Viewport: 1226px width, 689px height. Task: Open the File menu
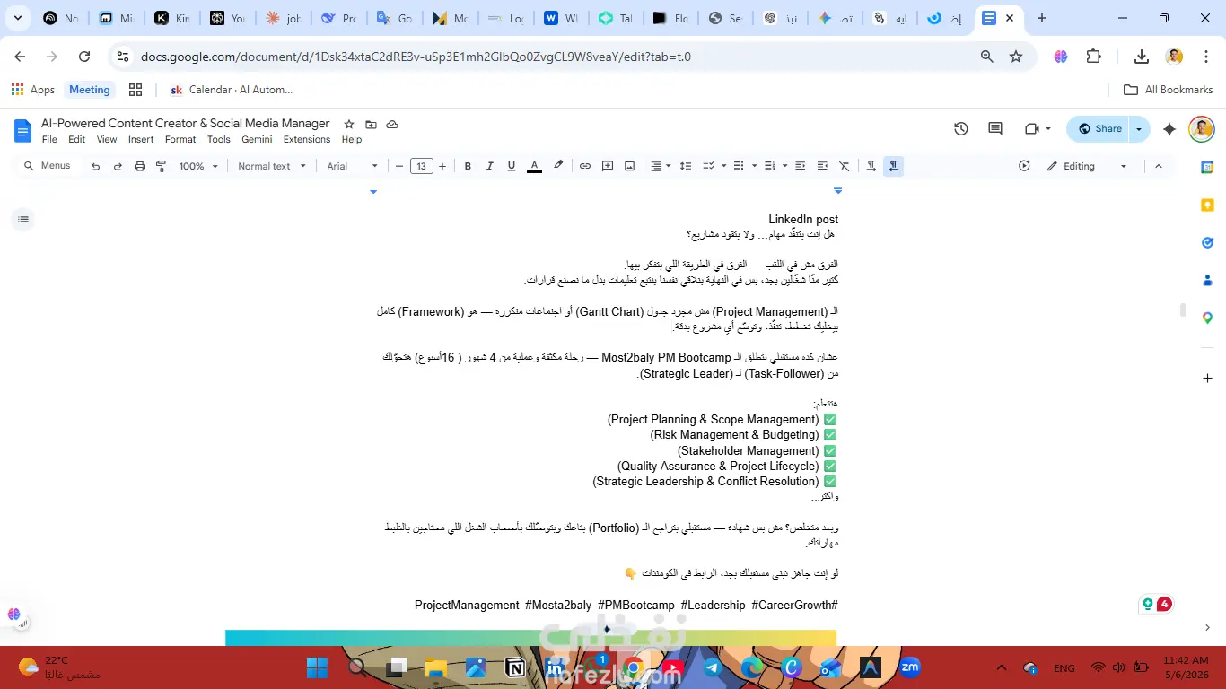[x=49, y=139]
